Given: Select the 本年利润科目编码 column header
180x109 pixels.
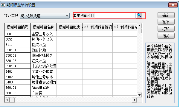Looking at the screenshot, I should tap(97, 27).
